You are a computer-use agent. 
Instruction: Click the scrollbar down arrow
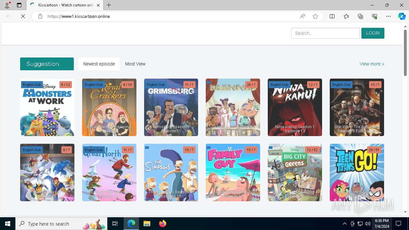405,212
